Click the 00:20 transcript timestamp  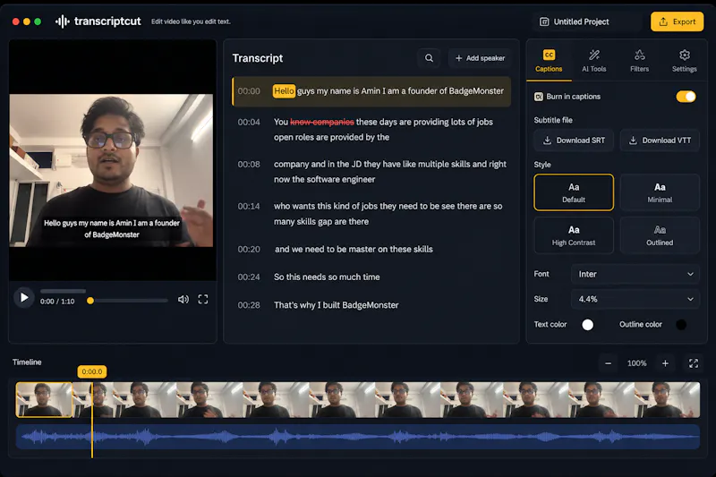coord(249,249)
